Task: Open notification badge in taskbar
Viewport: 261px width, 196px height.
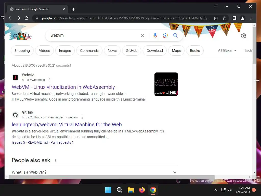Action: 254,190
